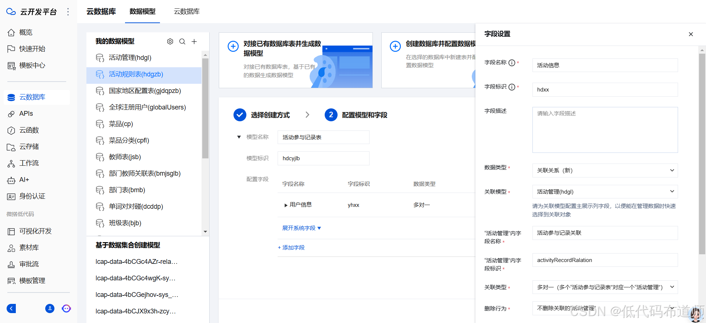Click the 模型标识 input hdcyjlb
This screenshot has height=323, width=706.
(323, 158)
